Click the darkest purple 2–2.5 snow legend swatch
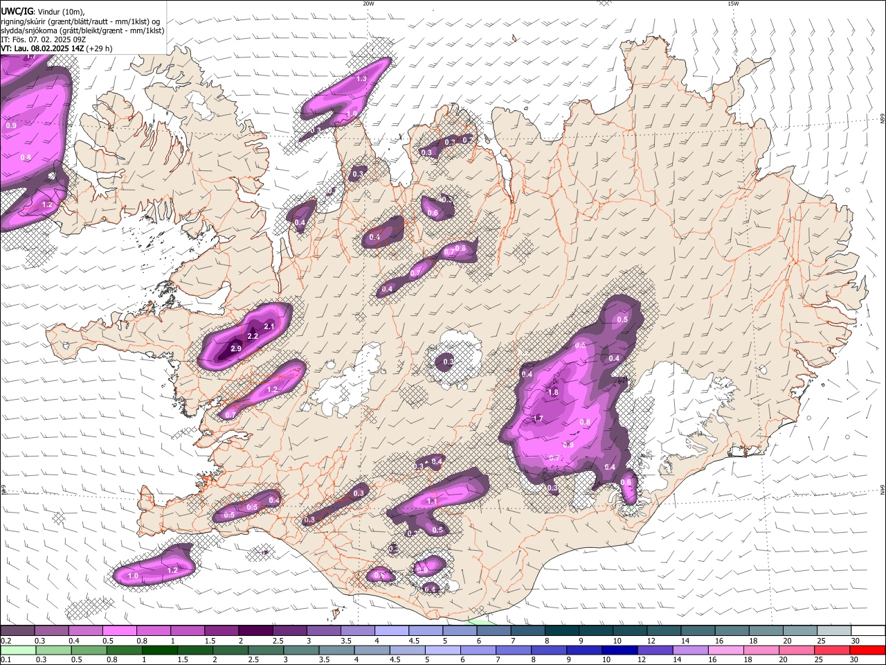The height and width of the screenshot is (665, 886). [x=255, y=631]
